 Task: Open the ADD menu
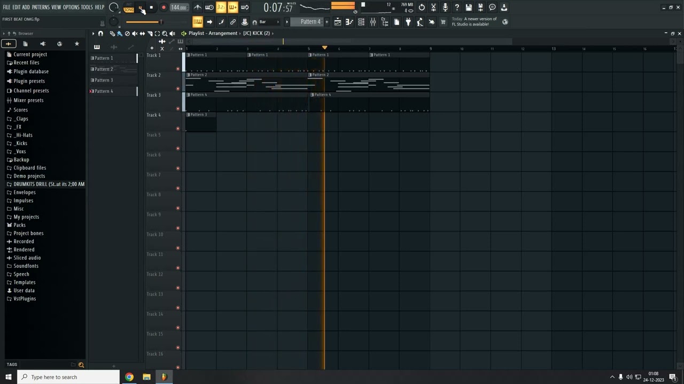coord(26,7)
